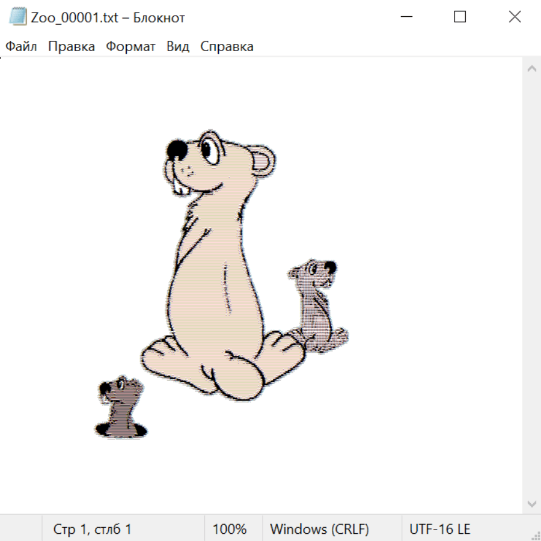
Task: Click the large beaver's black nose
Action: 177,150
